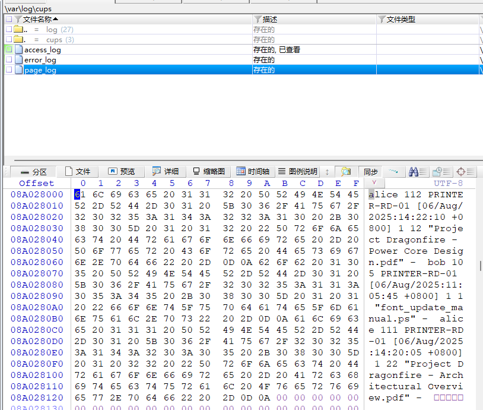The width and height of the screenshot is (483, 410).
Task: Click the binoculars search list icon
Action: (417, 172)
